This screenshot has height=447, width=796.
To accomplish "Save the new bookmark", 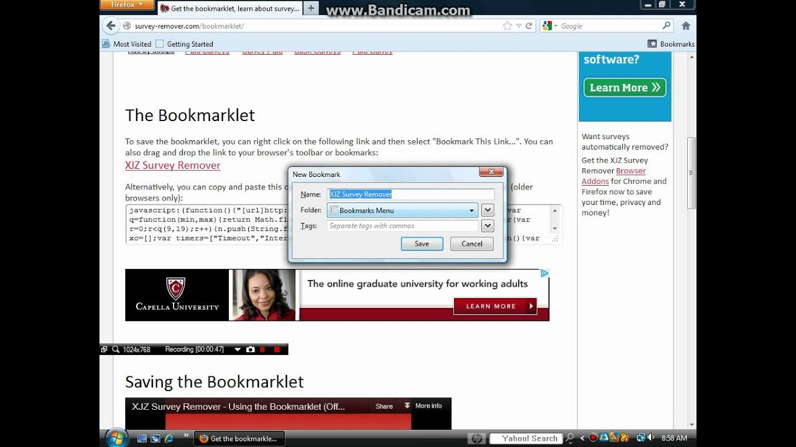I will (x=422, y=244).
